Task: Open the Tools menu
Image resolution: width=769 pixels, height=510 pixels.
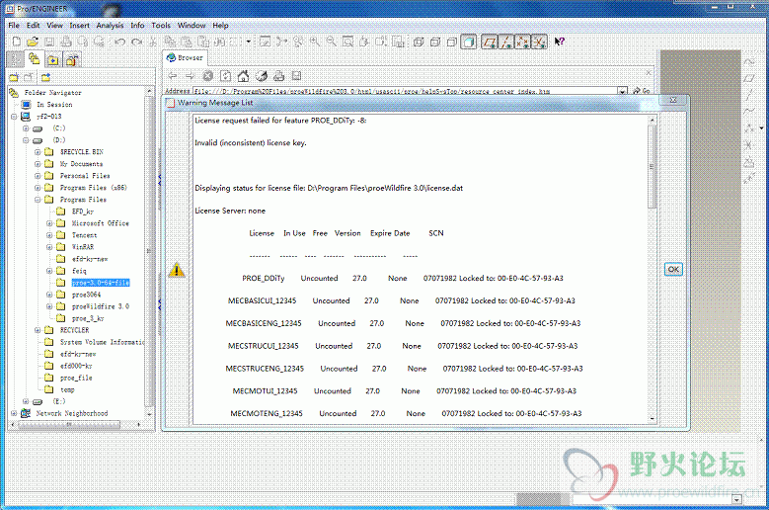Action: coord(161,26)
